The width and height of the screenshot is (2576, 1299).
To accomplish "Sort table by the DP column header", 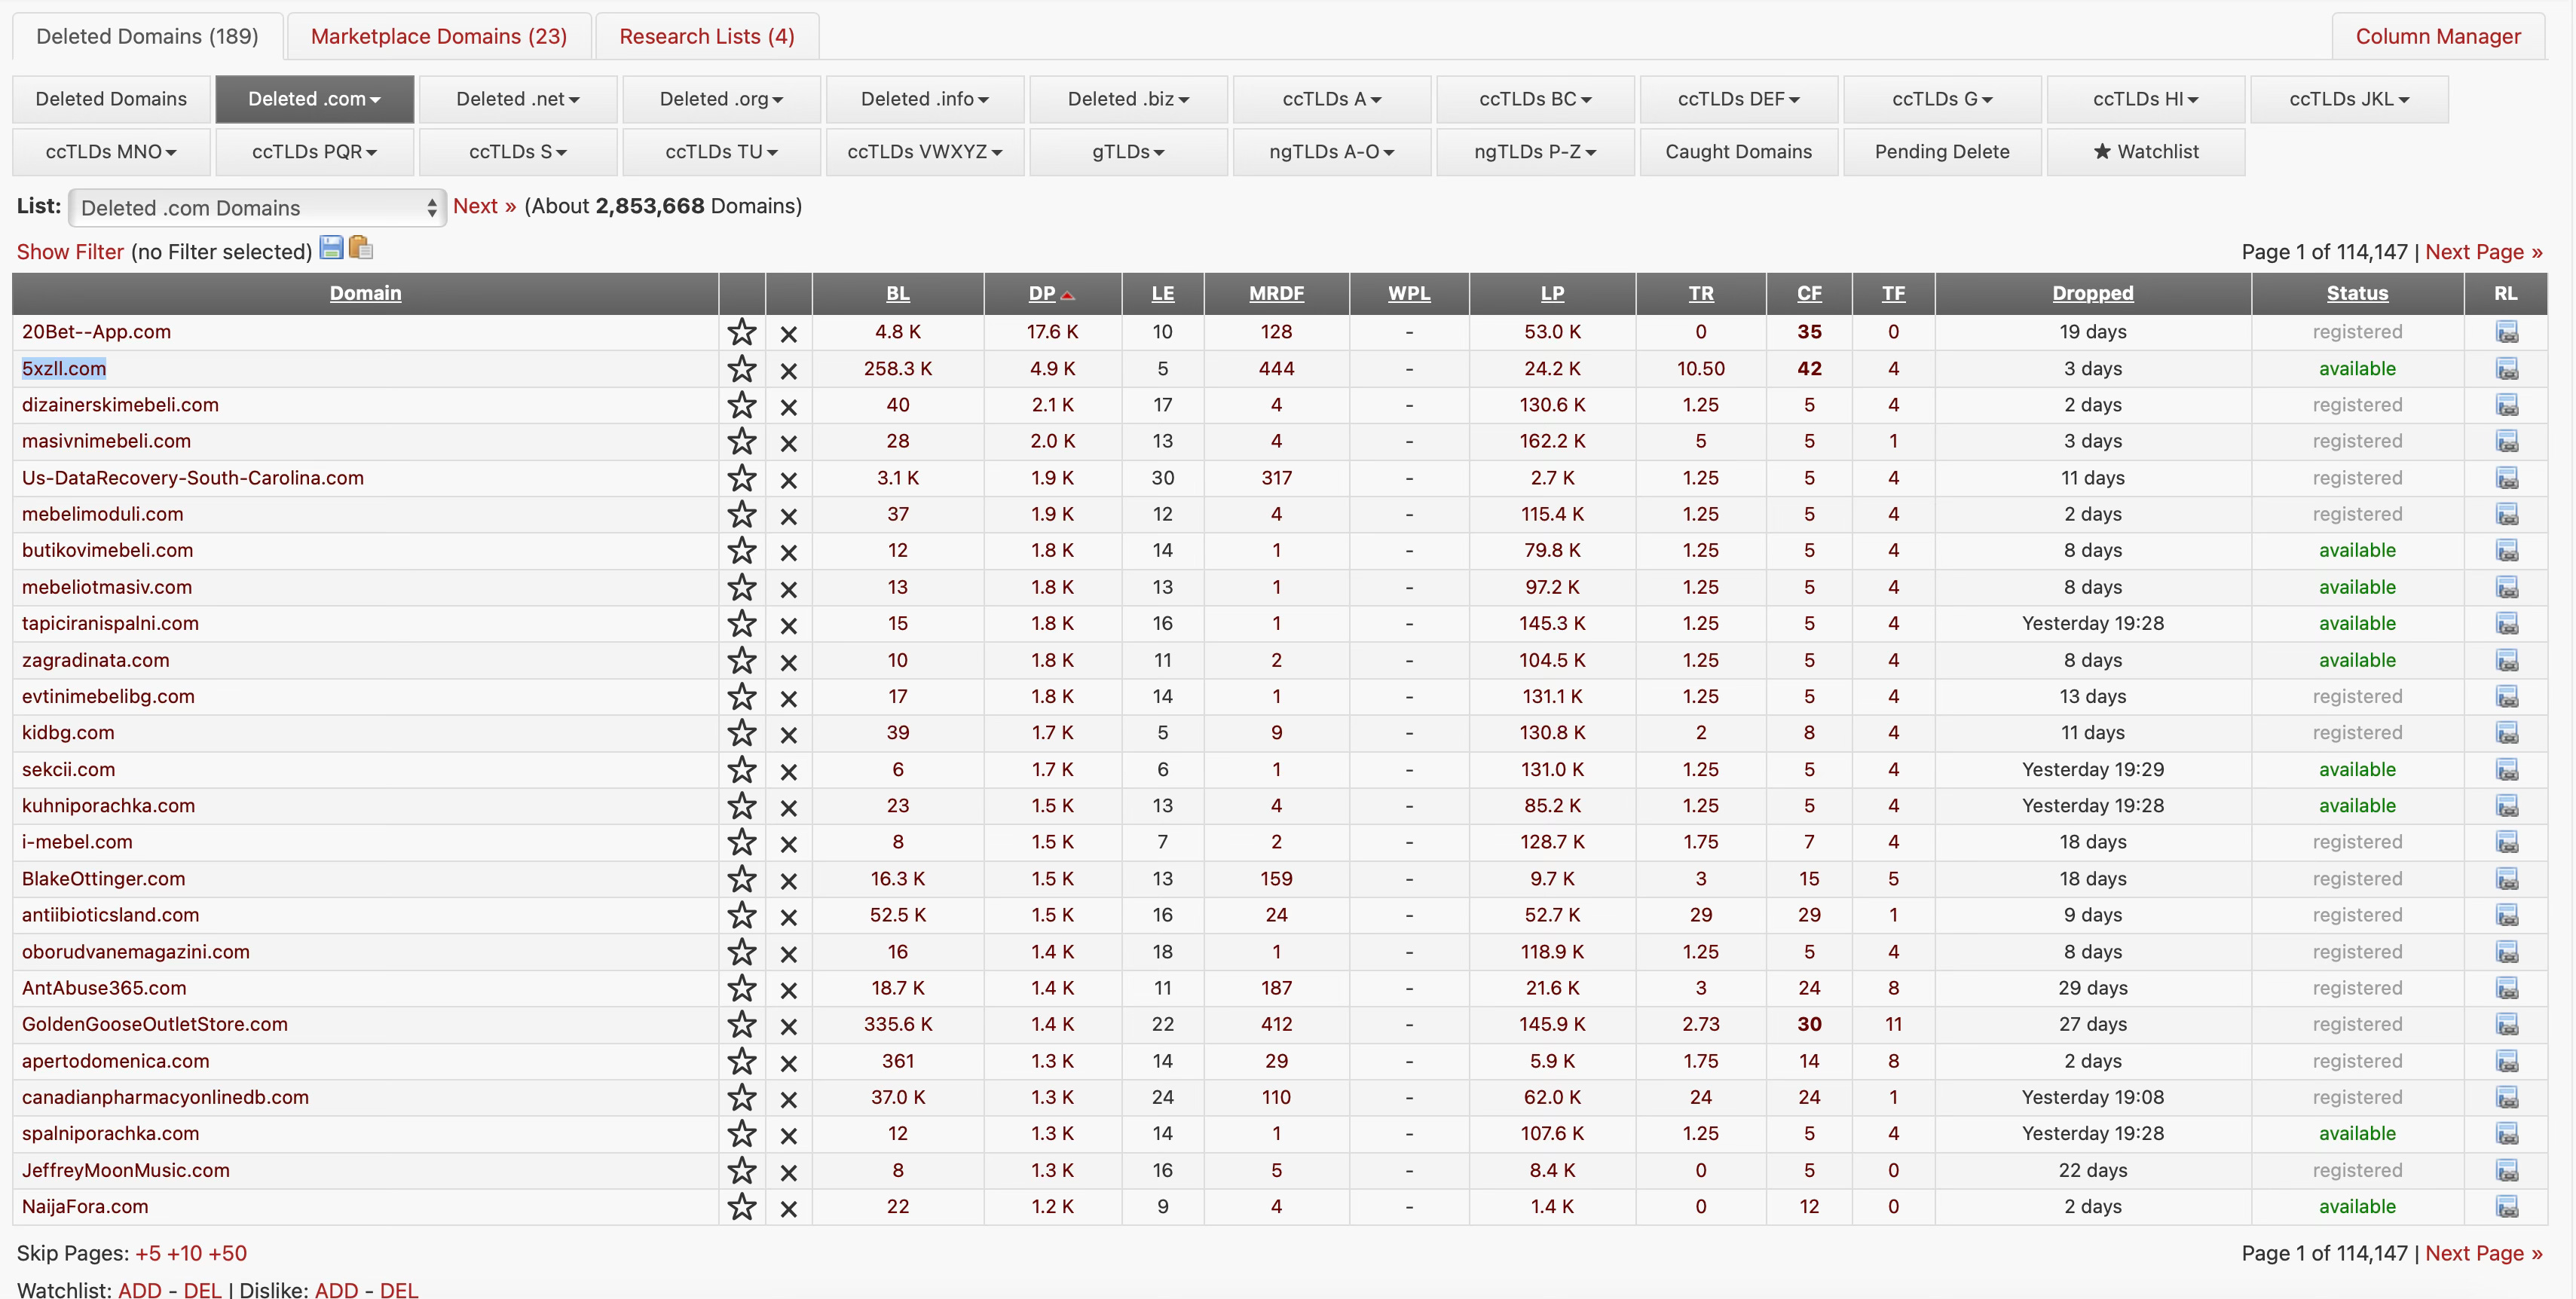I will coord(1042,293).
